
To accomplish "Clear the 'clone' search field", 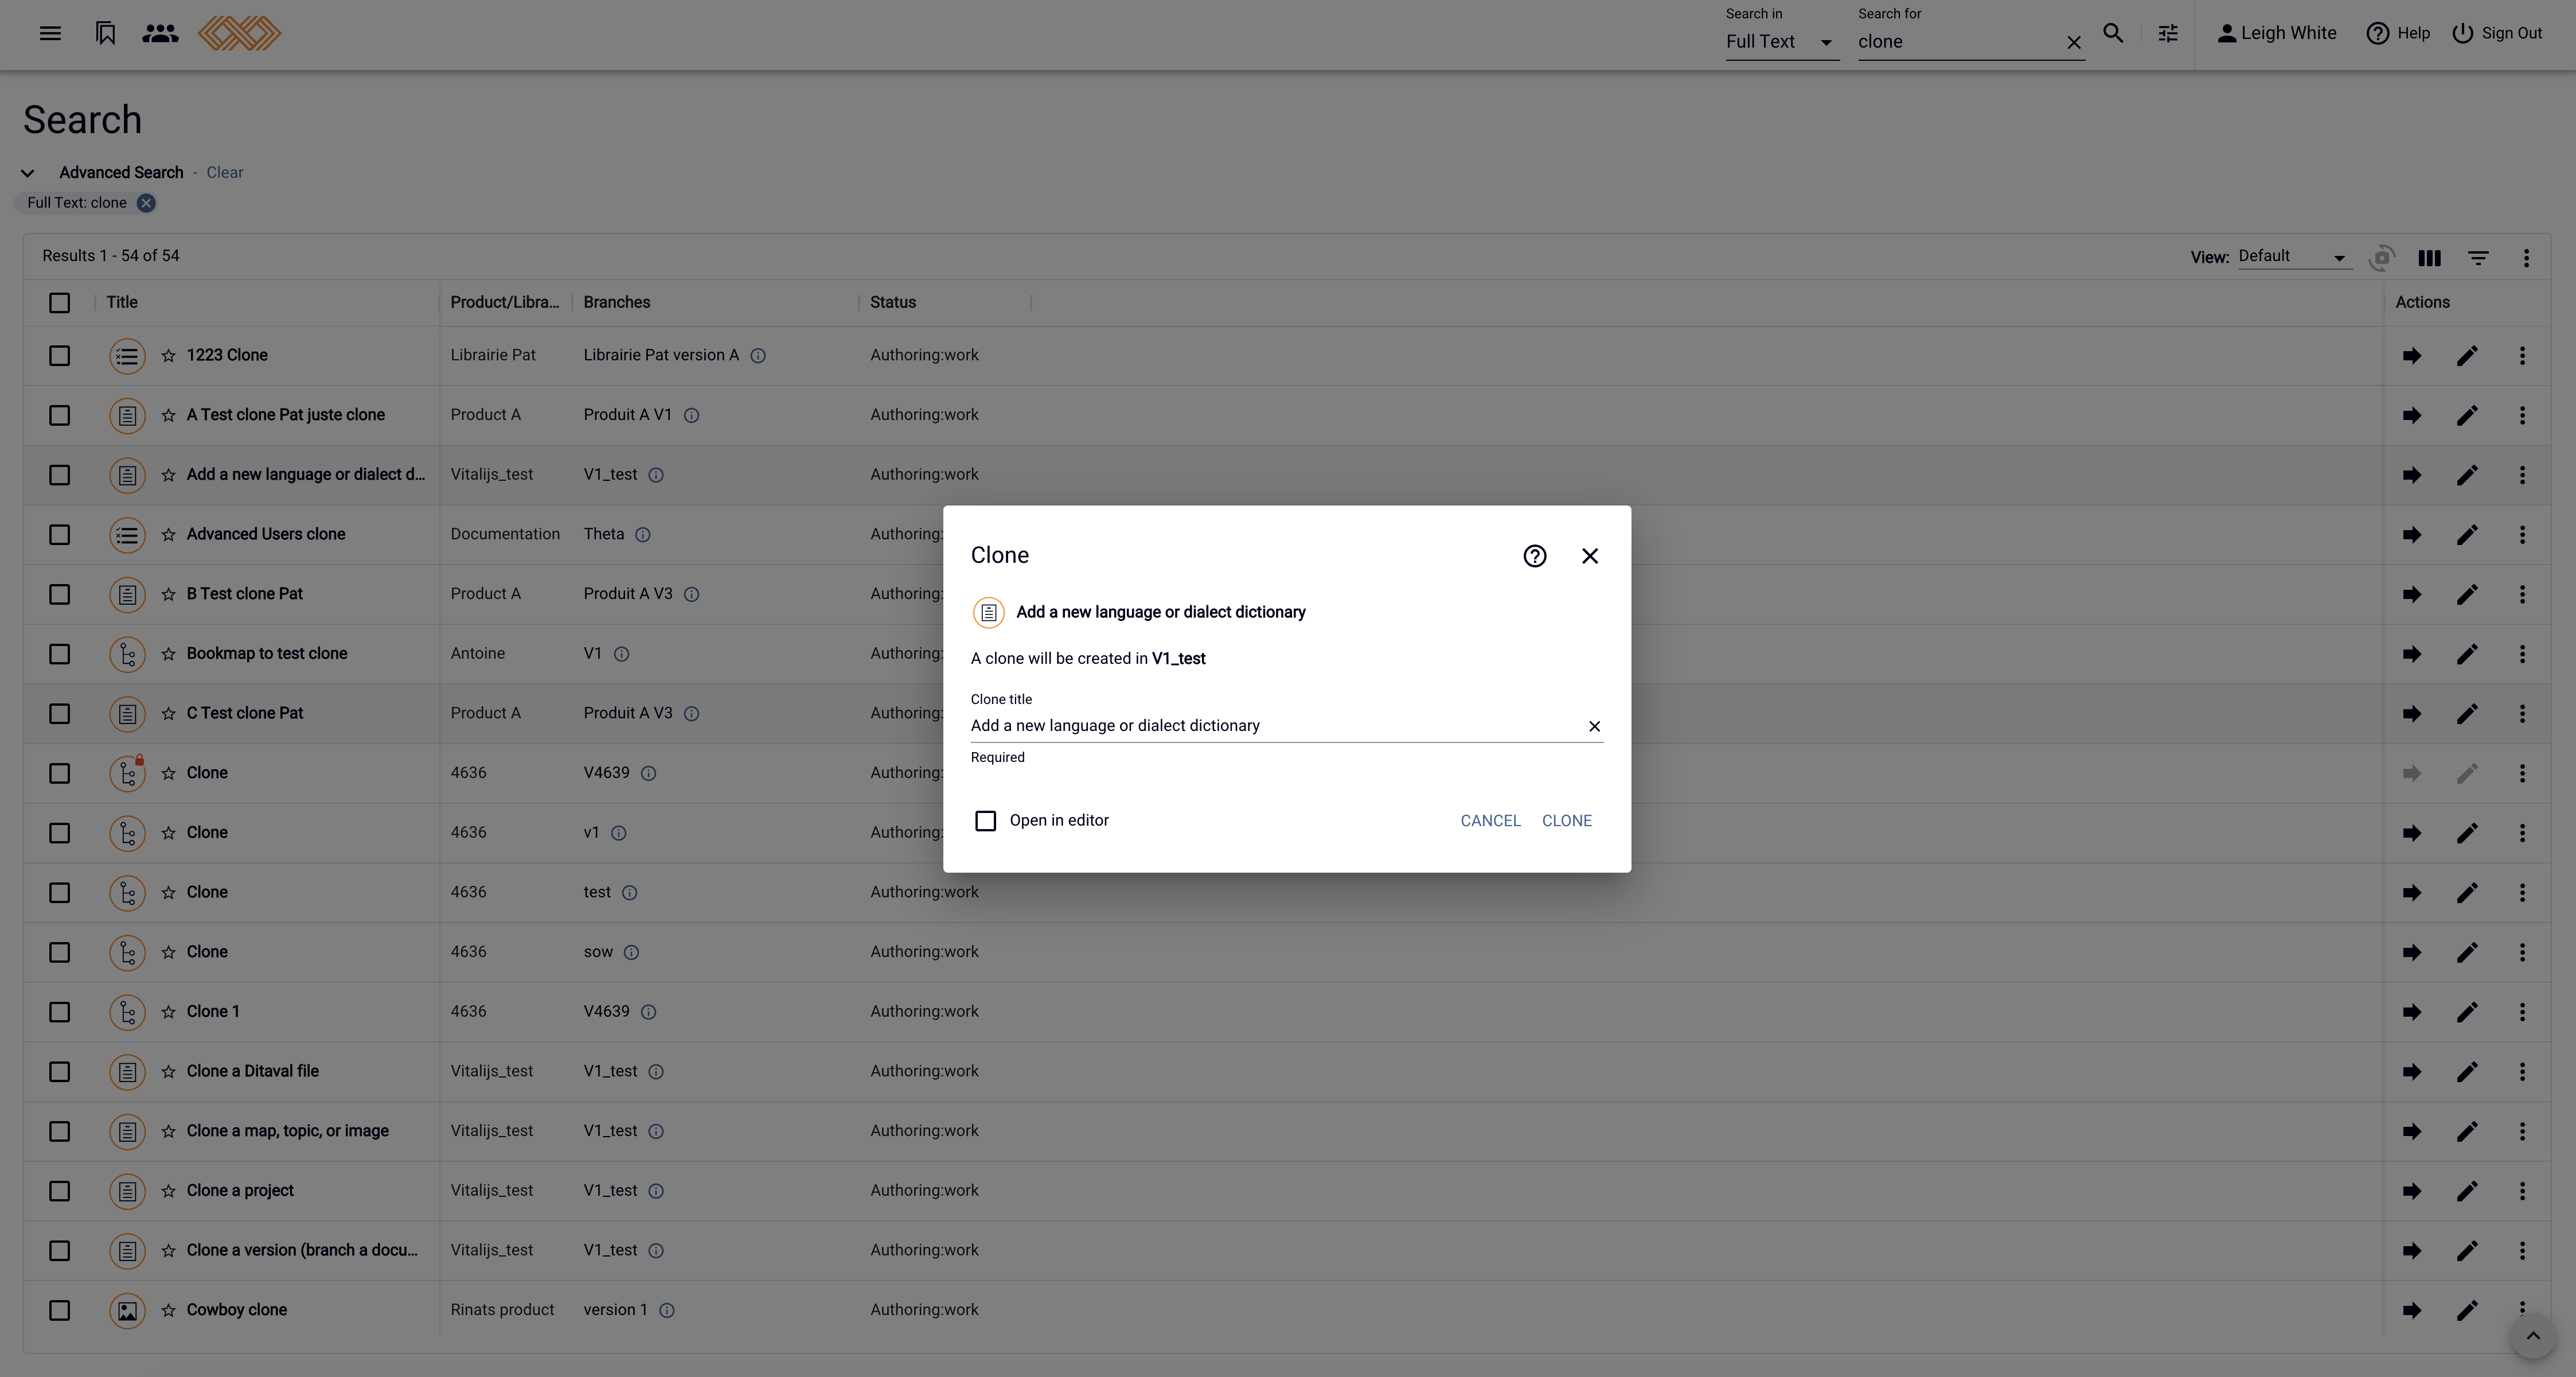I will (2074, 42).
